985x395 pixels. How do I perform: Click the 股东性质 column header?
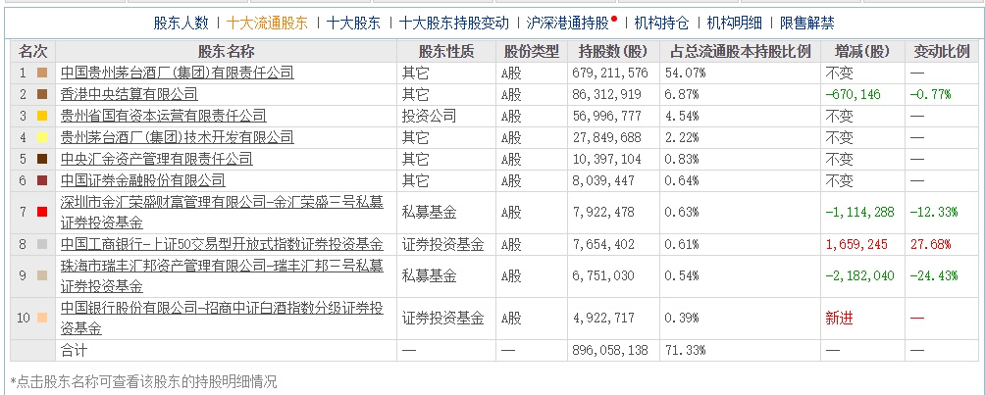(446, 52)
